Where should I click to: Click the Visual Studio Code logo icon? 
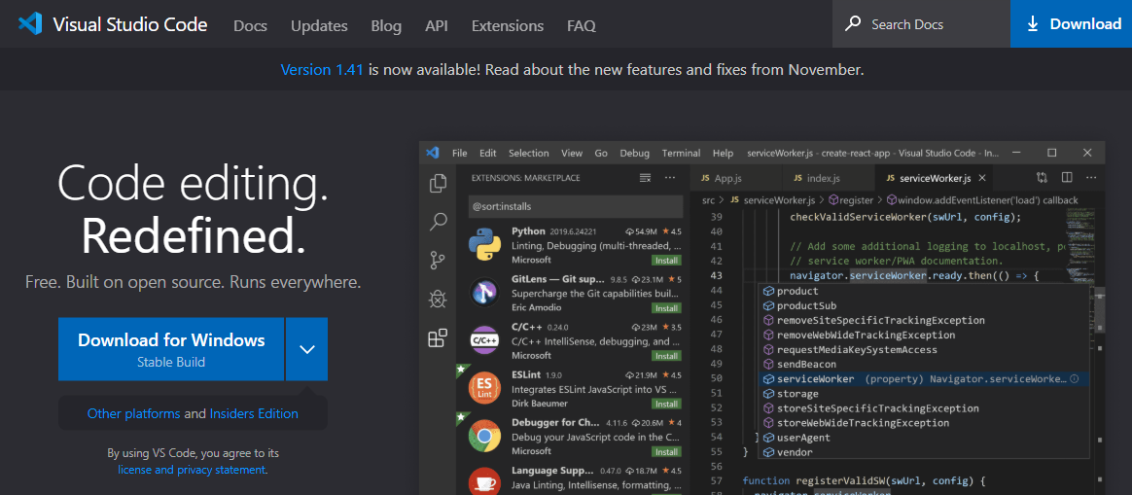click(x=29, y=24)
